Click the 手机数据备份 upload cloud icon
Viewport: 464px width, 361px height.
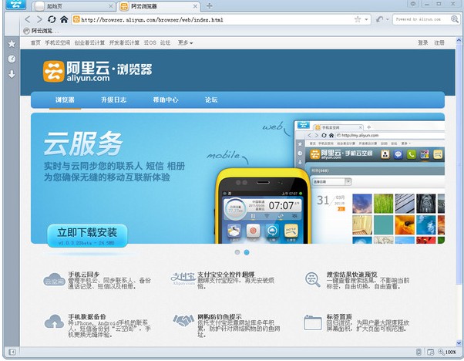point(54,322)
